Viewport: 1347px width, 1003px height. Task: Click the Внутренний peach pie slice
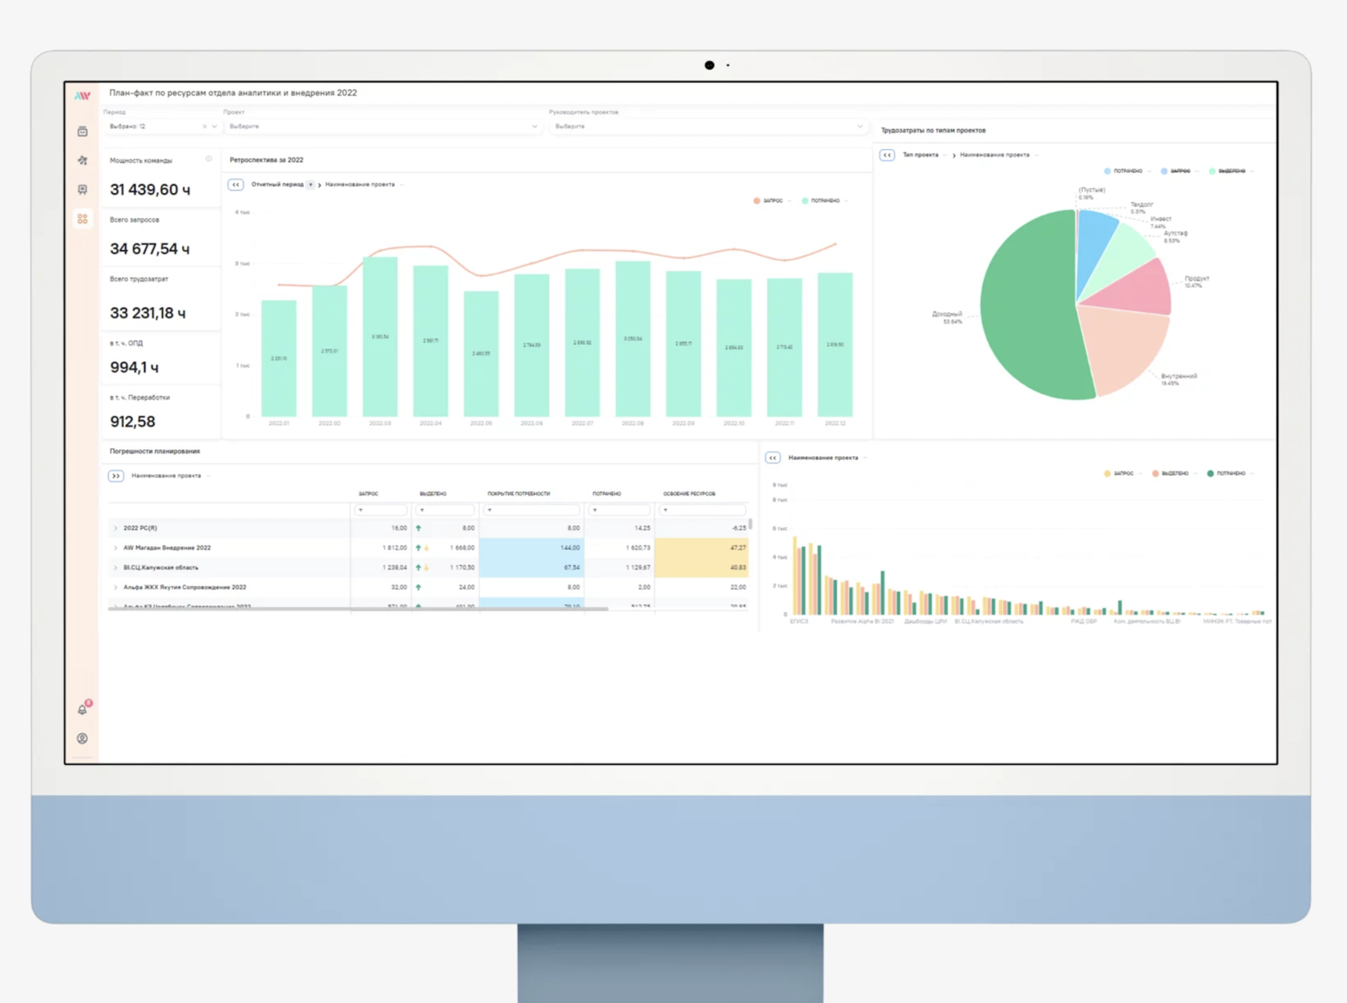(1122, 349)
